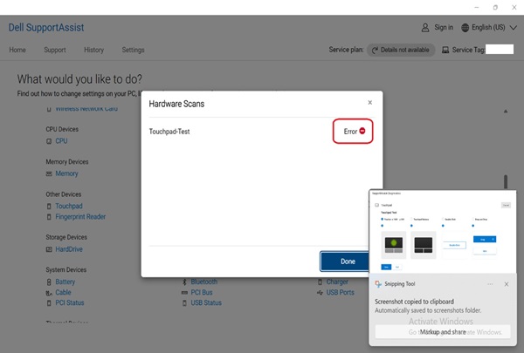Click the Charger icon
Viewport: 524px width, 353px height.
pos(320,282)
